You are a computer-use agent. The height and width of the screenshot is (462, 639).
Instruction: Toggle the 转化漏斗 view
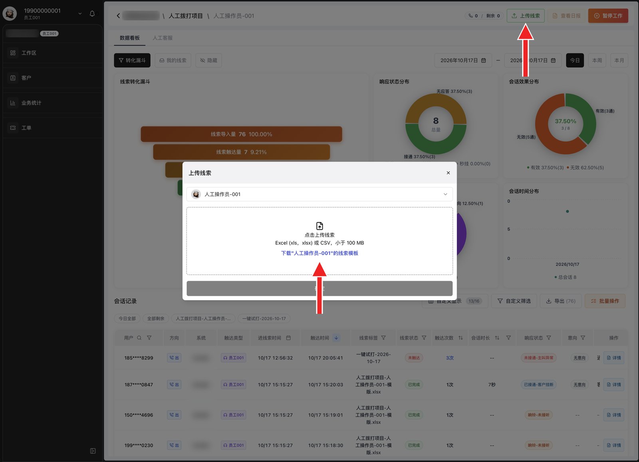tap(132, 60)
